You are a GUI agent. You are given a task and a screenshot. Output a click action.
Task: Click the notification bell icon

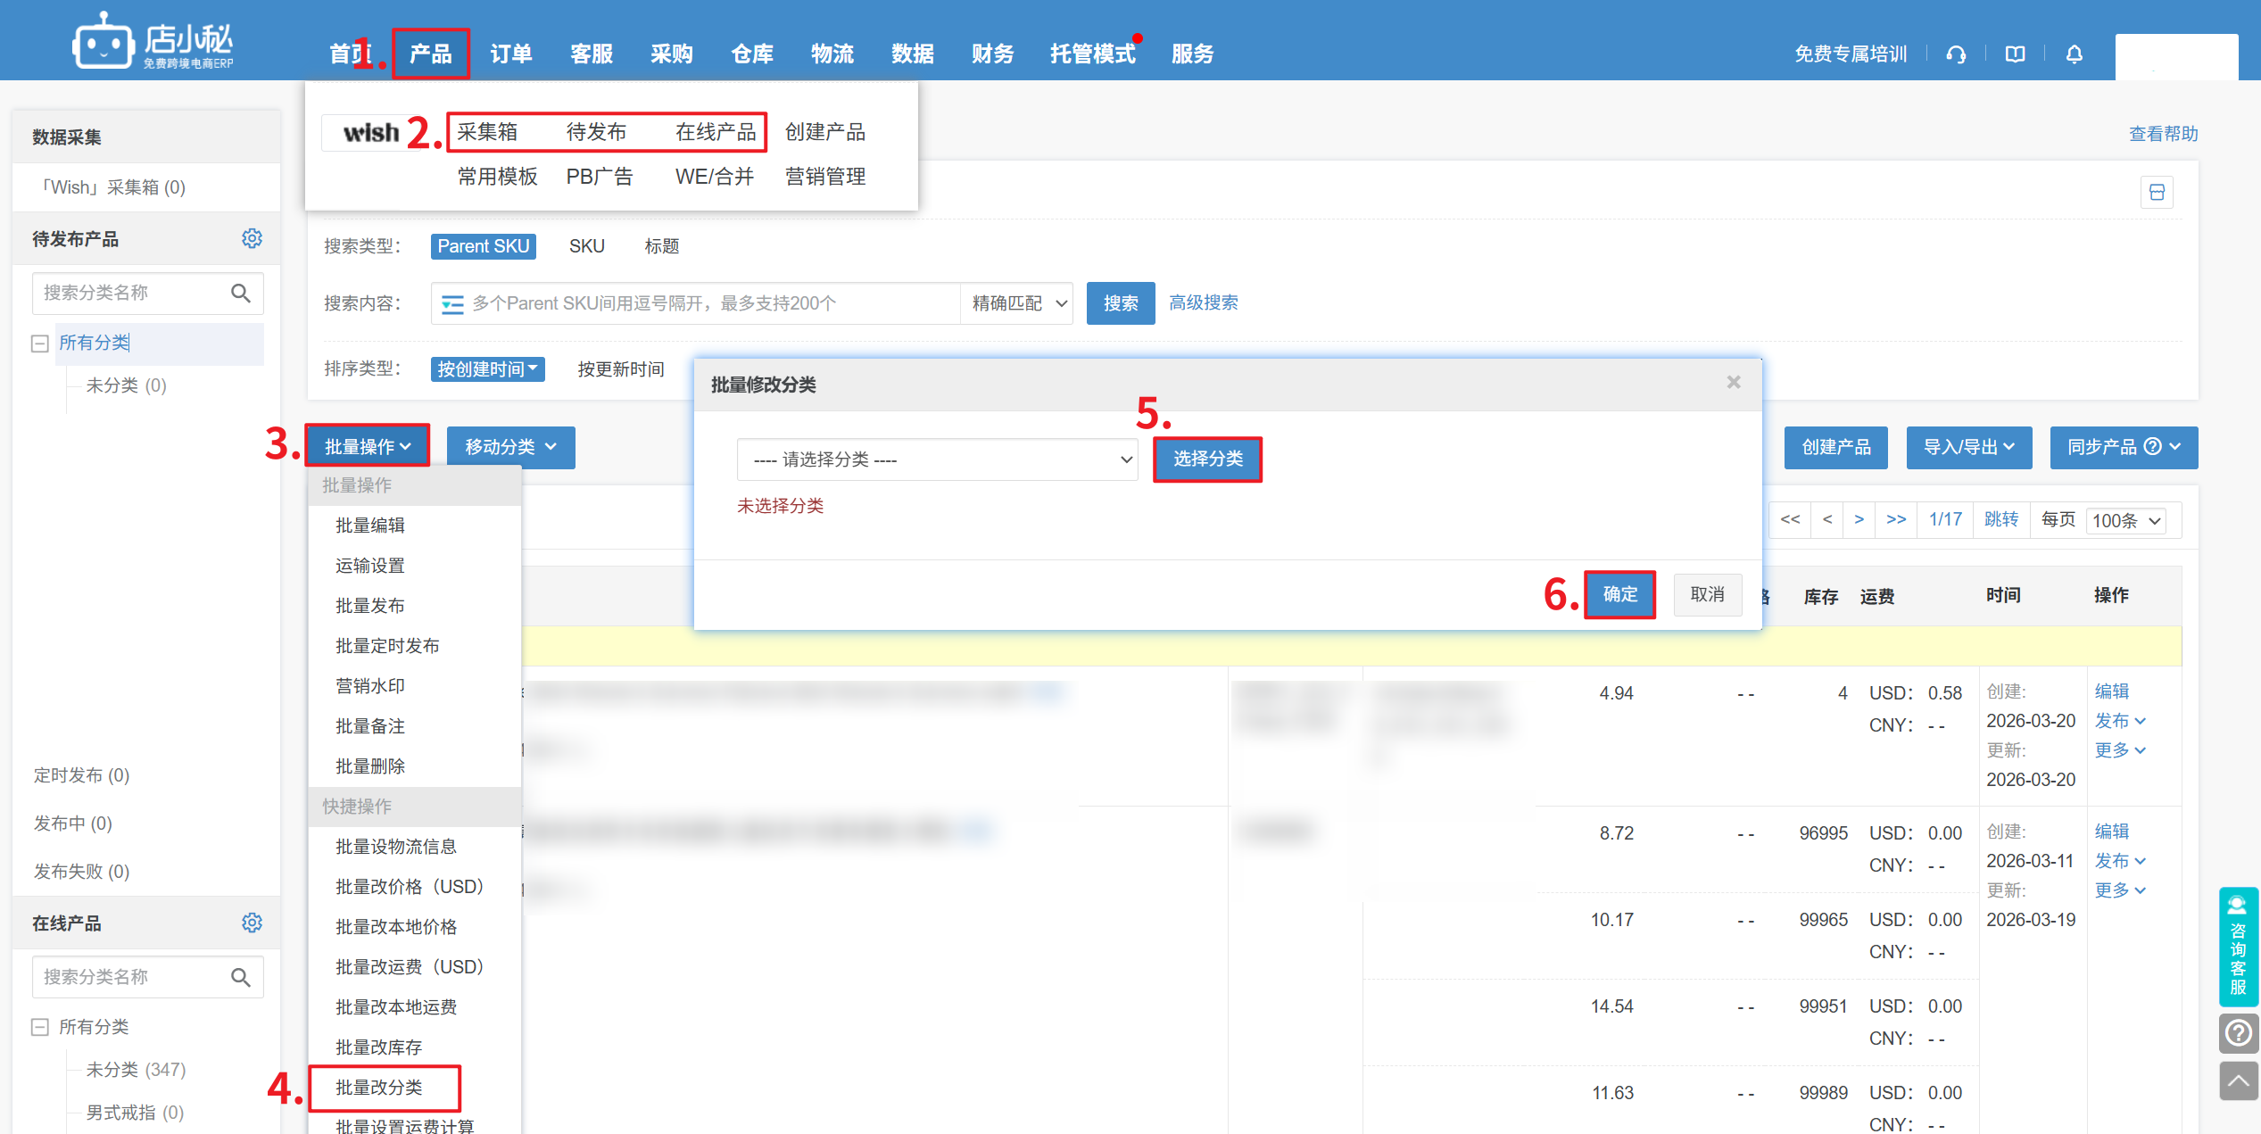click(2075, 55)
